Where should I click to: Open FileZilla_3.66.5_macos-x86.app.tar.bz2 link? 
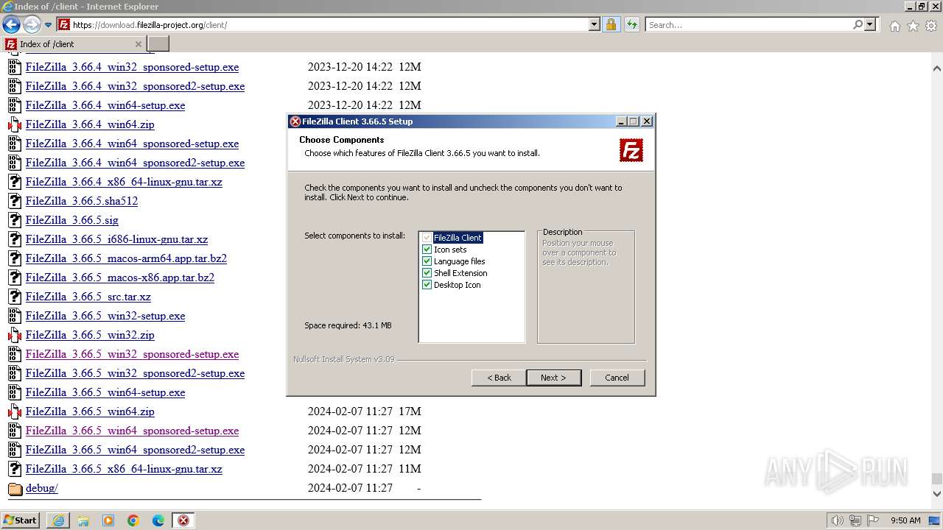pos(120,278)
